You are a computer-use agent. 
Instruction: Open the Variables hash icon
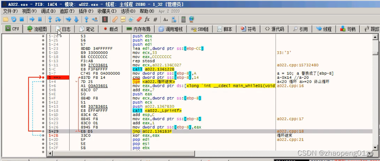155,19
